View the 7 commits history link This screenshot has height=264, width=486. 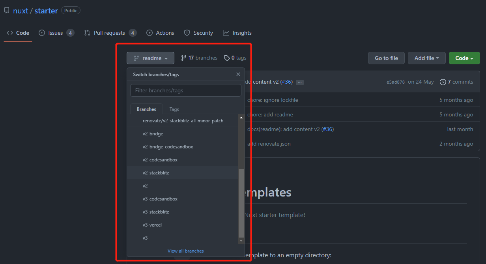pyautogui.click(x=456, y=82)
